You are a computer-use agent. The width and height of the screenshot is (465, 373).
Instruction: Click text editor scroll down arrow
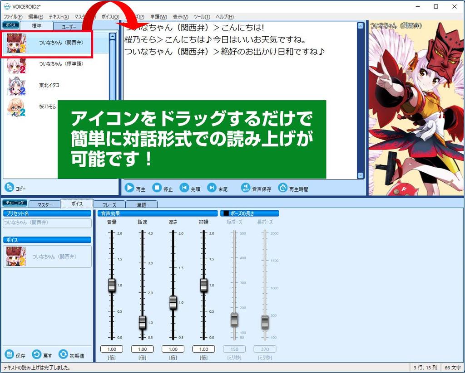[x=361, y=175]
